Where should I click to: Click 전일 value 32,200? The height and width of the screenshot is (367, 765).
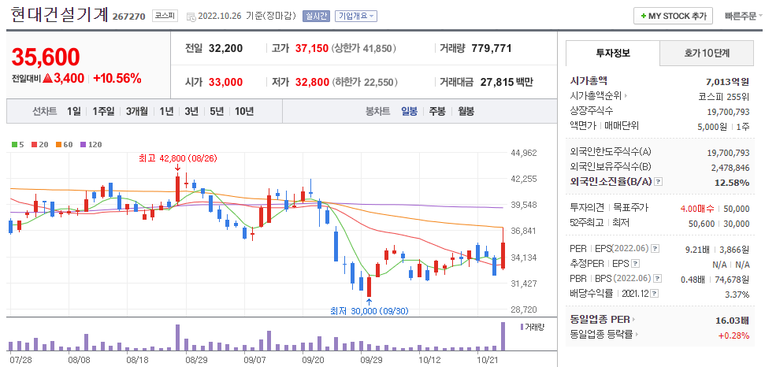(x=225, y=48)
